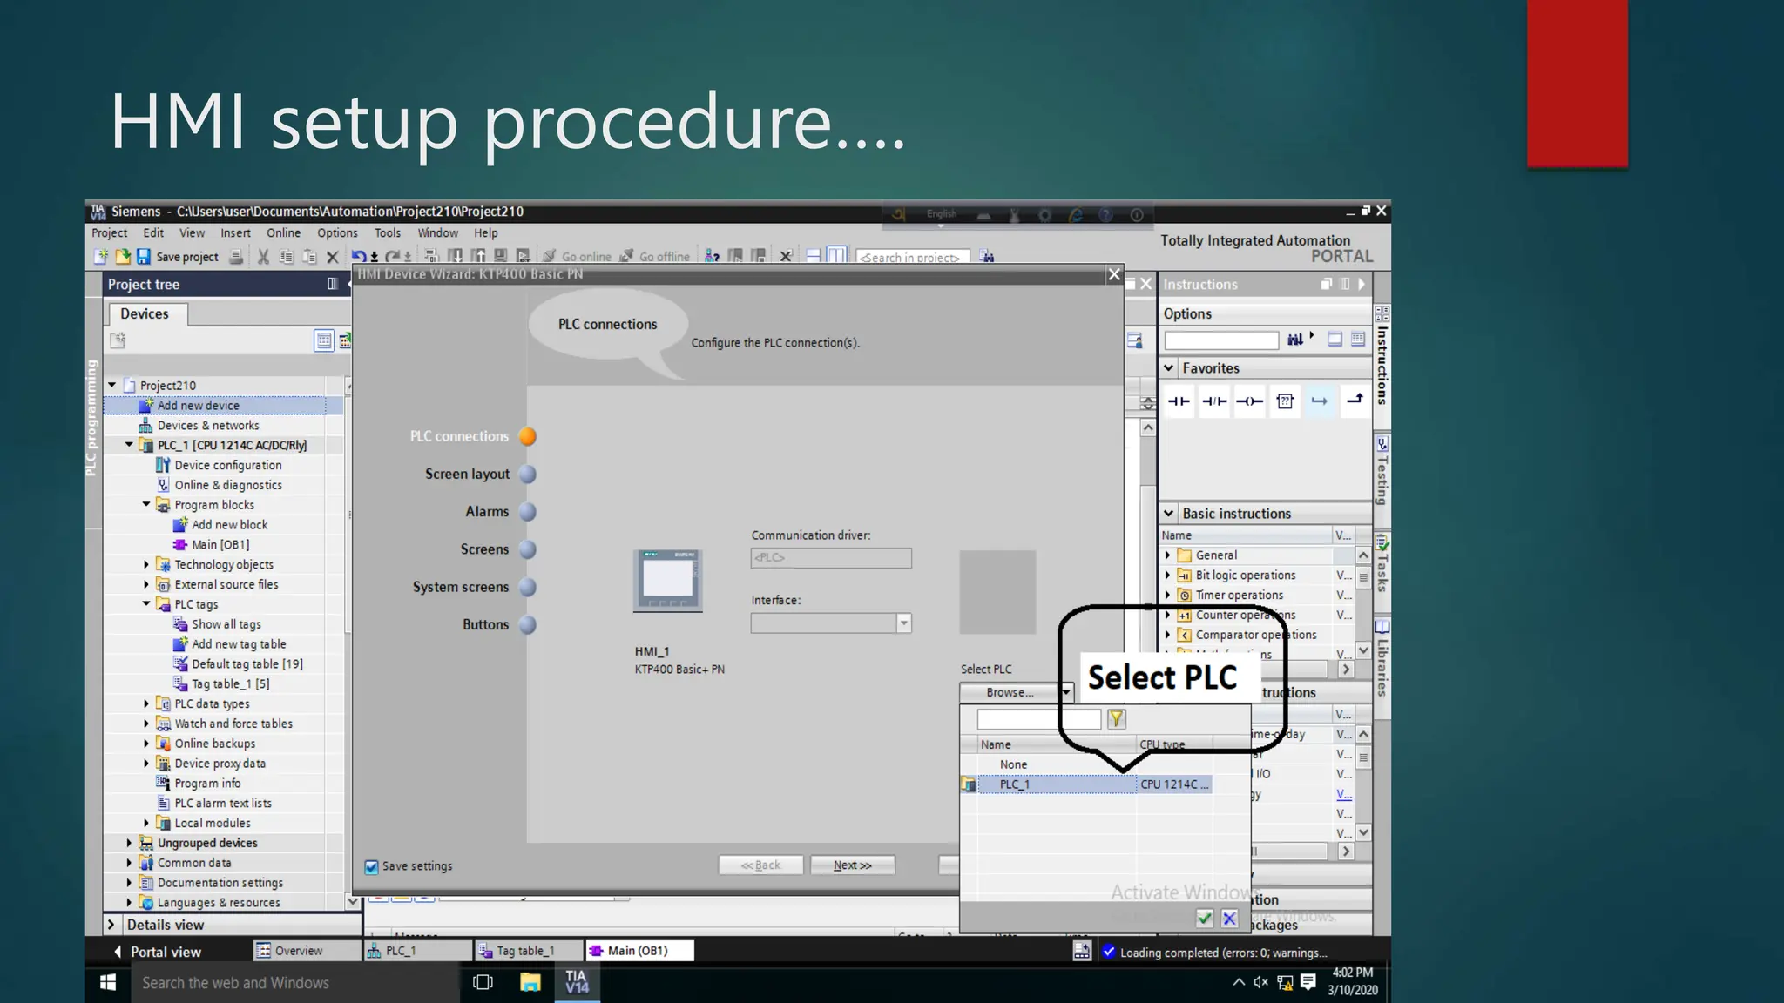Click the Go online toolbar icon

[550, 256]
